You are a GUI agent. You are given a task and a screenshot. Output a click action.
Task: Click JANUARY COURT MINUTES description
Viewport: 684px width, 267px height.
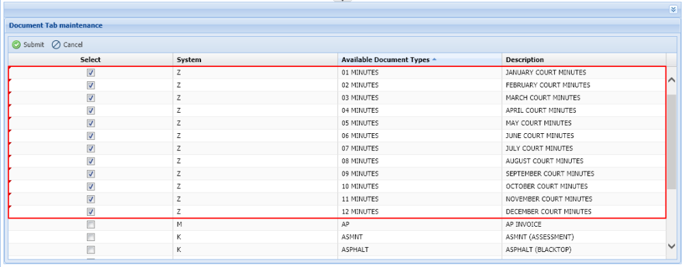click(546, 72)
